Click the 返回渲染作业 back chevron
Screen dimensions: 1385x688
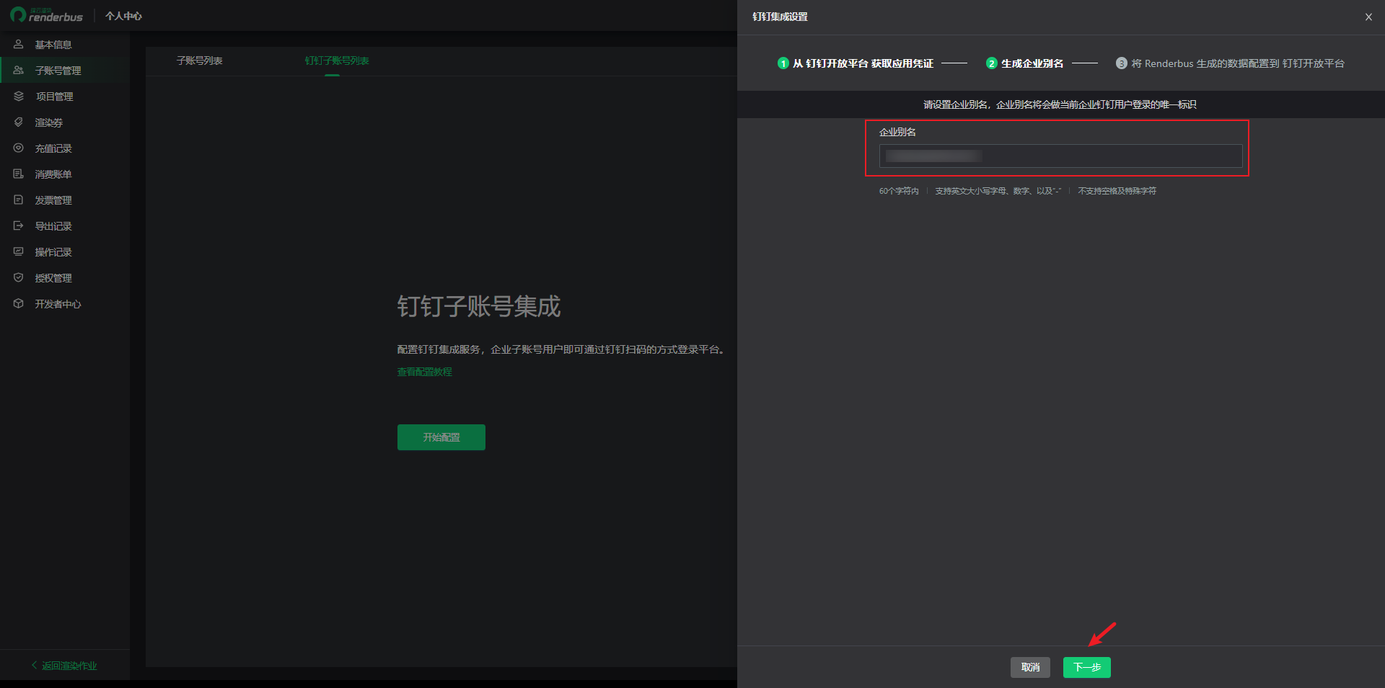tap(34, 665)
